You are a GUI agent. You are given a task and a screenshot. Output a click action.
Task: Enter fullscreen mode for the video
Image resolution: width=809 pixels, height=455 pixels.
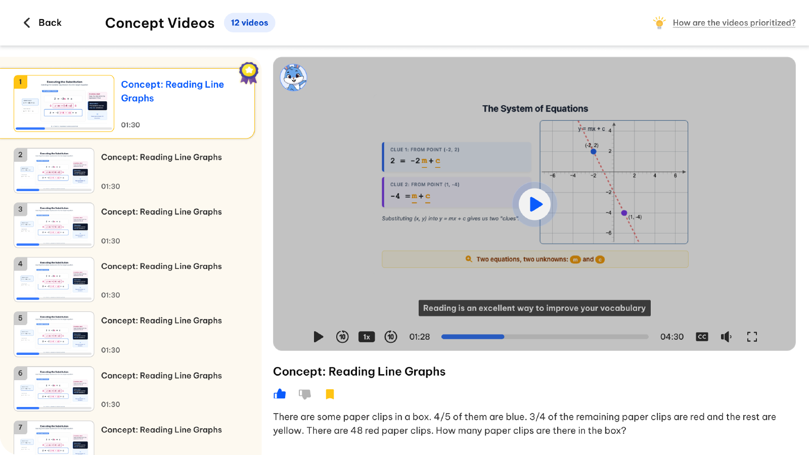(752, 337)
